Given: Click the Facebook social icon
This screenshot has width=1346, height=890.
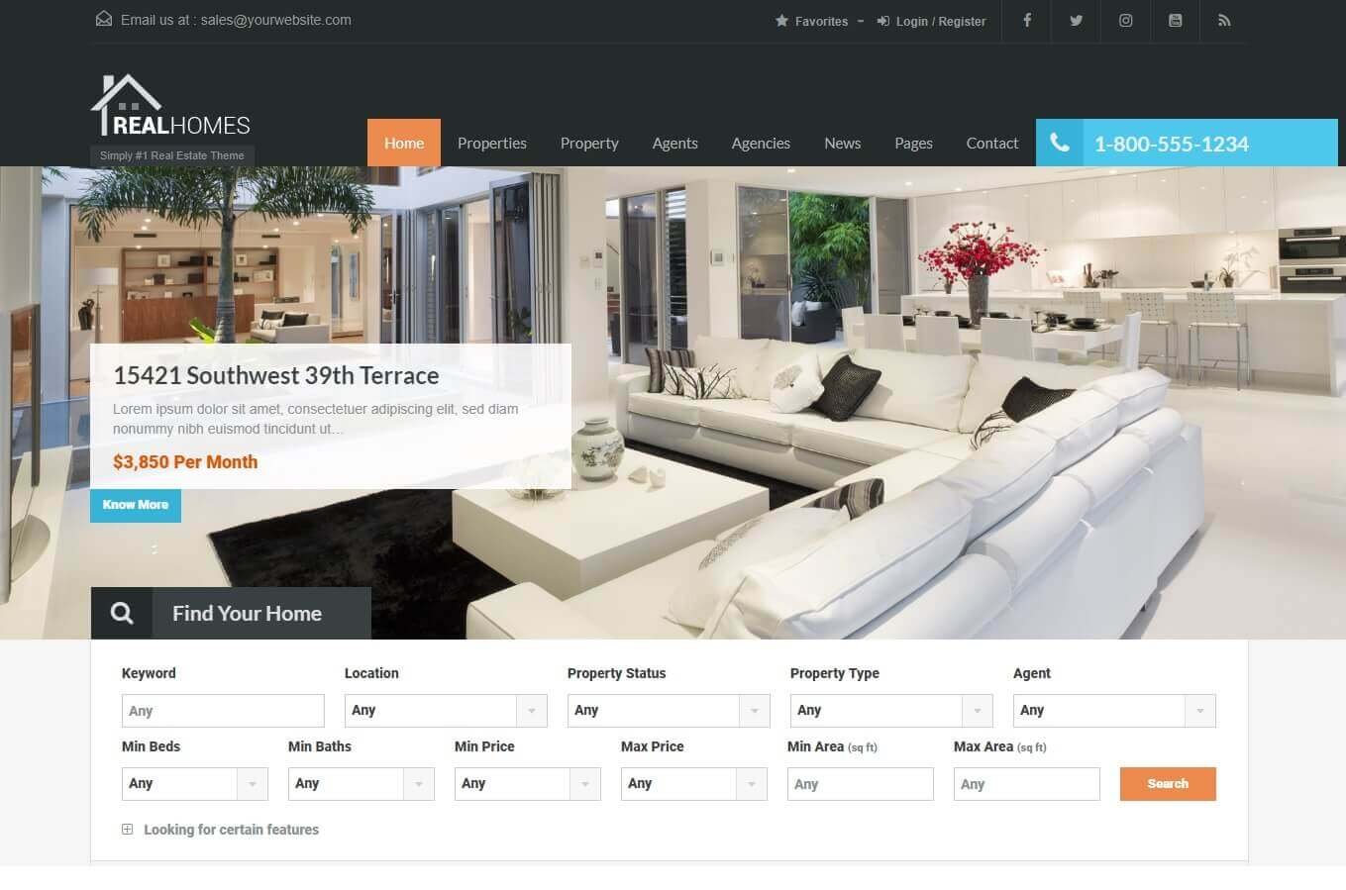Looking at the screenshot, I should (1027, 20).
